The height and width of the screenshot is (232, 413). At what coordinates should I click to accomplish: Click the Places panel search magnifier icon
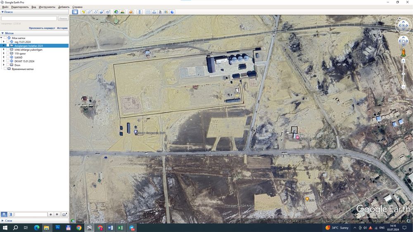click(4, 214)
